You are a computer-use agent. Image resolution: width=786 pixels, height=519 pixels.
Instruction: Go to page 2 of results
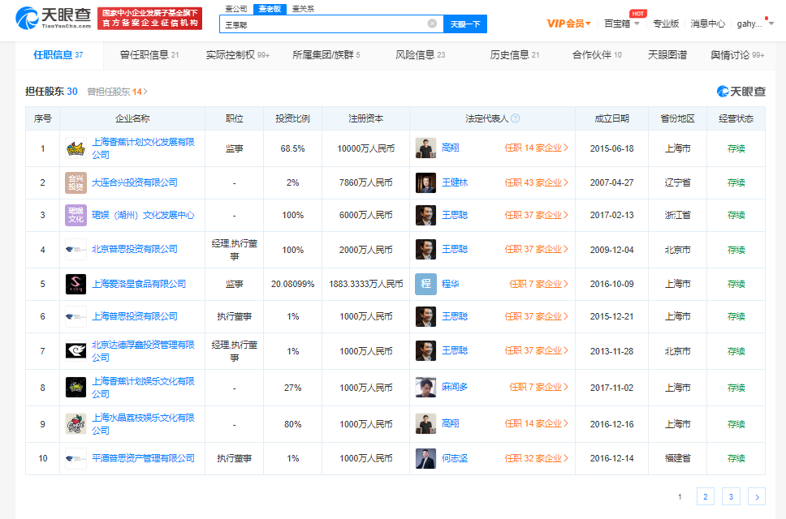[x=706, y=496]
